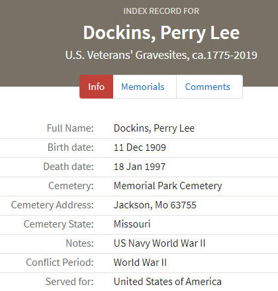Image resolution: width=278 pixels, height=291 pixels.
Task: Select the Full Name value Dockins, Perry Lee
Action: point(154,128)
